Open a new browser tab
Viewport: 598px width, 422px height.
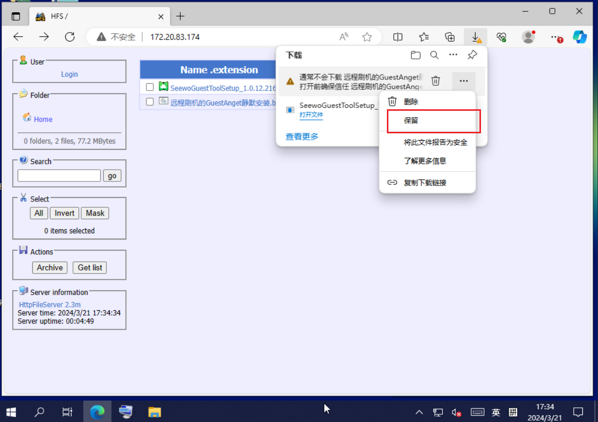180,16
